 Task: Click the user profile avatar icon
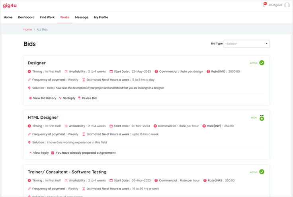tap(287, 5)
